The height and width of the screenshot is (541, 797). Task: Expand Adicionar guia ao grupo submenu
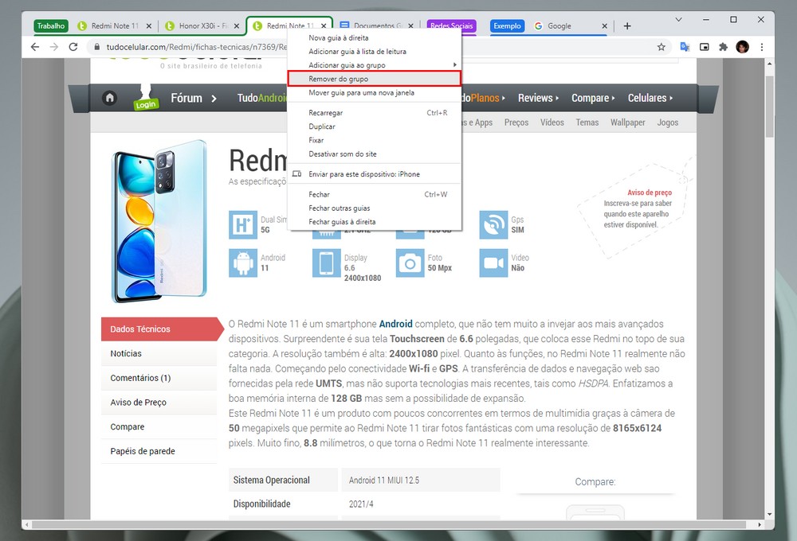tap(374, 65)
